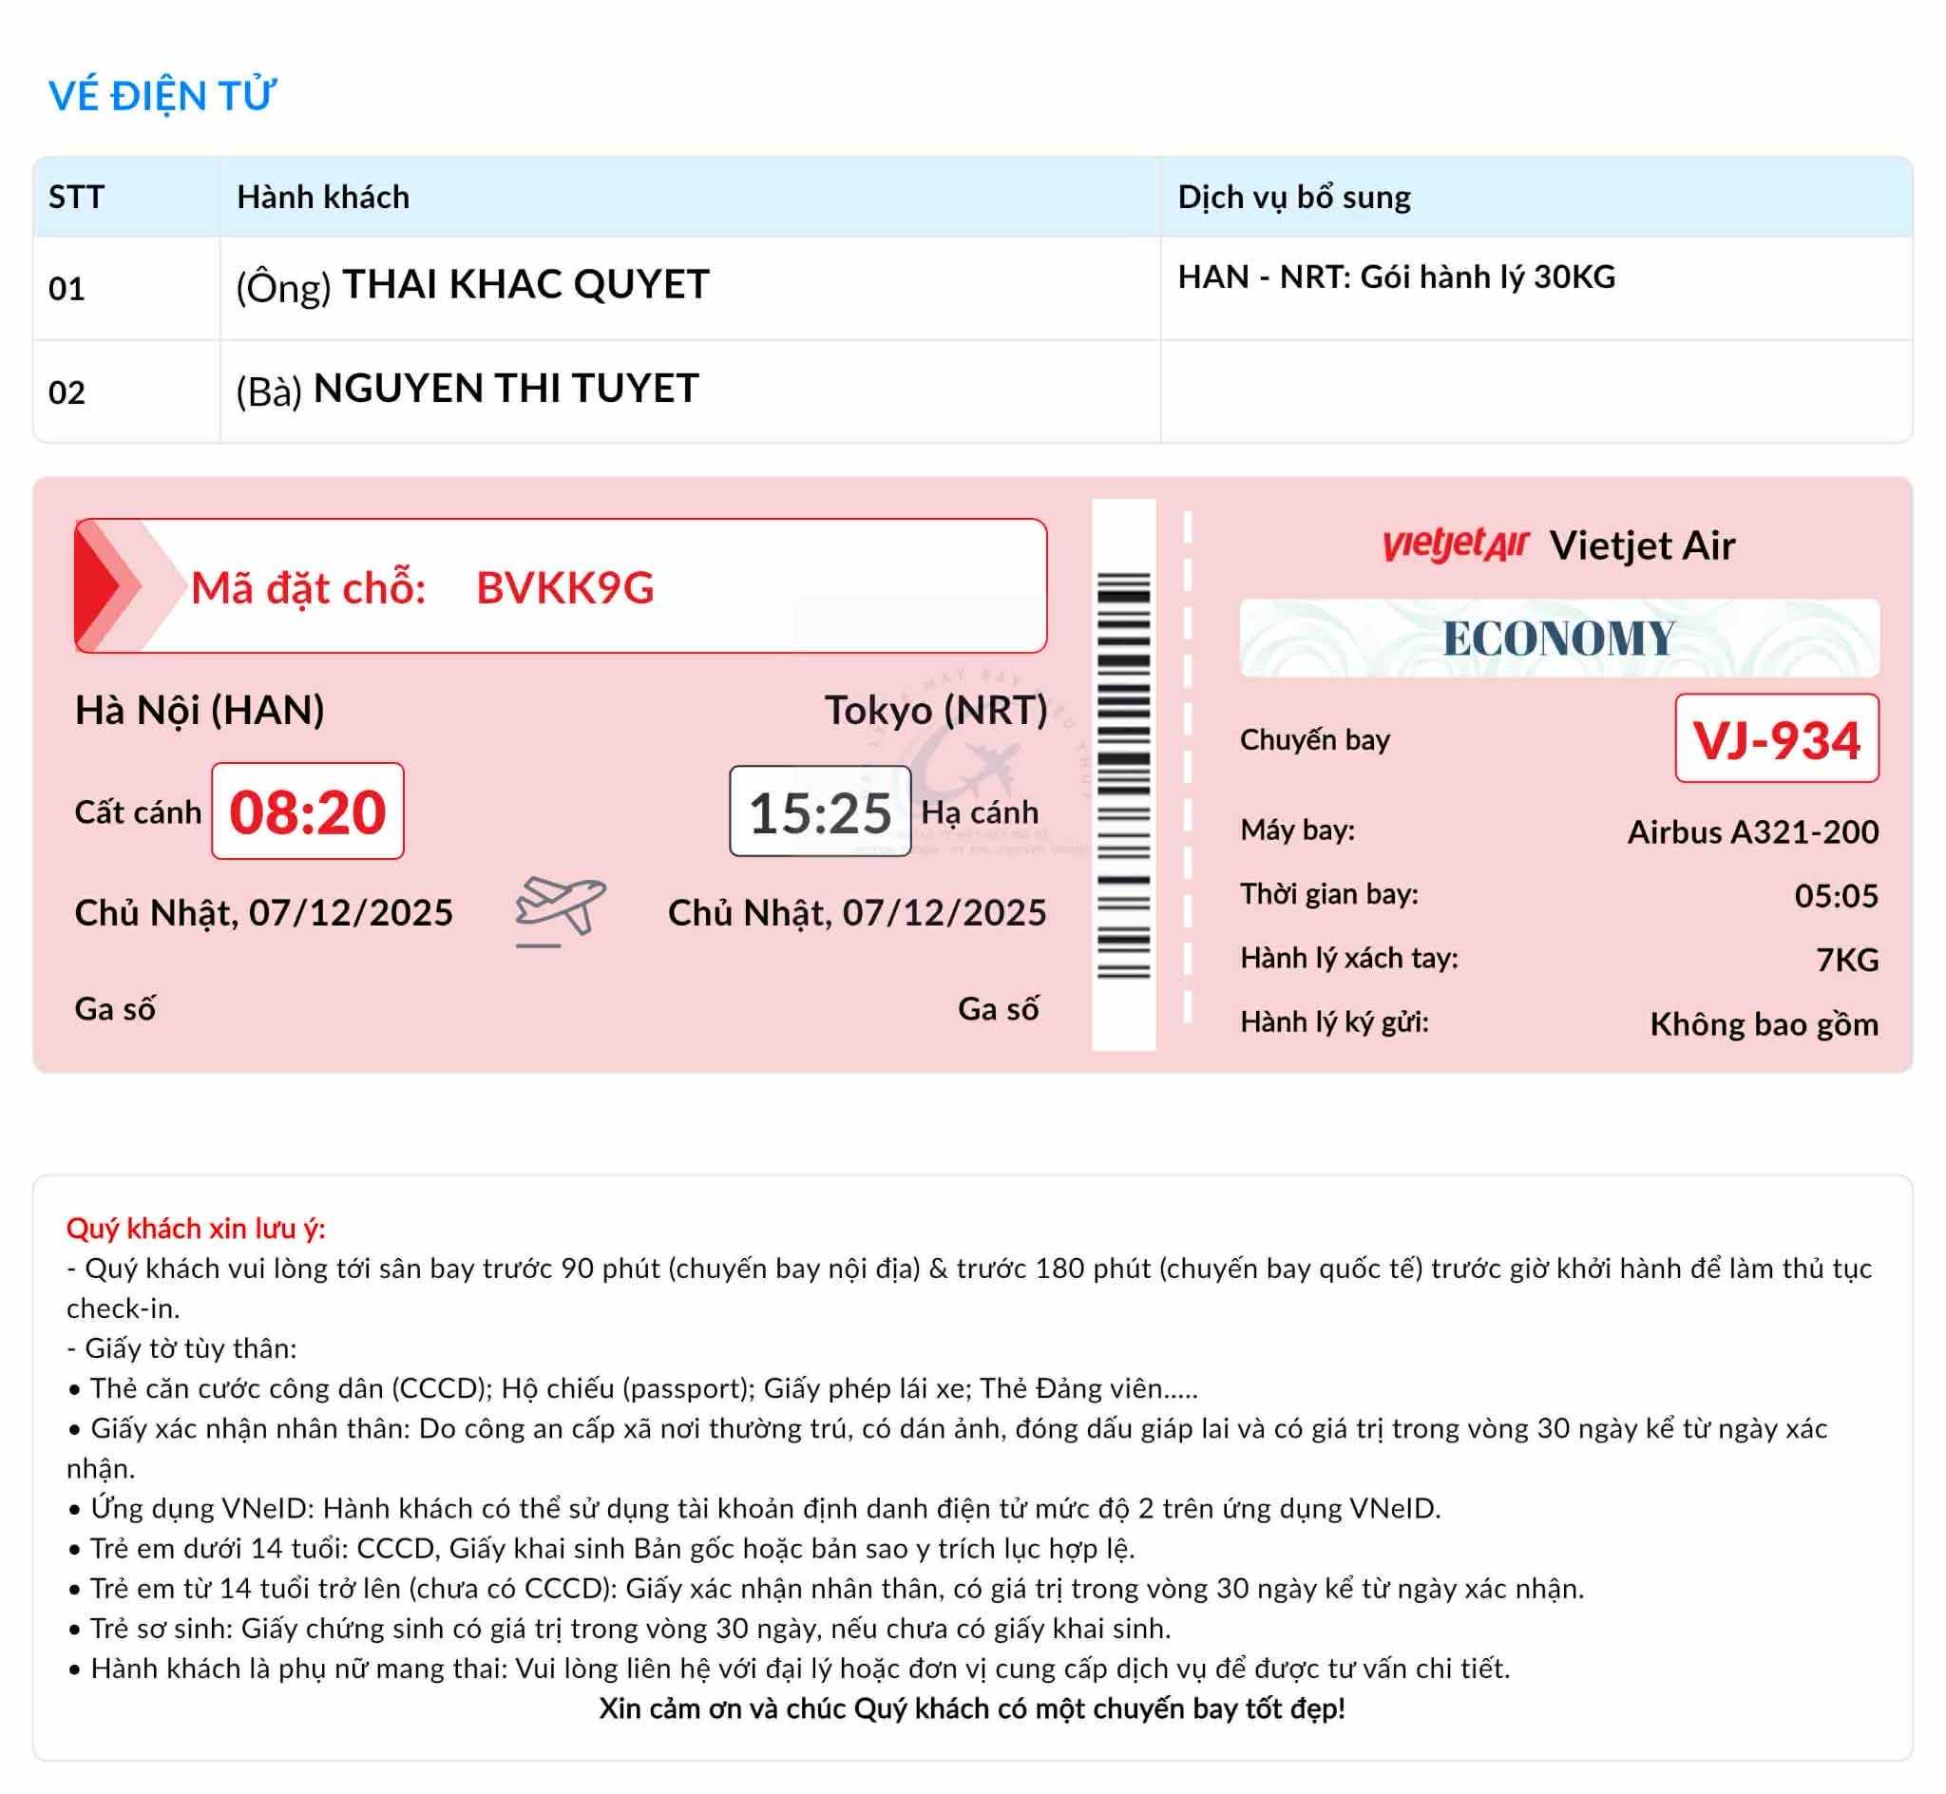Click the ECONOMY class banner
Image resolution: width=1946 pixels, height=1794 pixels.
pyautogui.click(x=1558, y=638)
